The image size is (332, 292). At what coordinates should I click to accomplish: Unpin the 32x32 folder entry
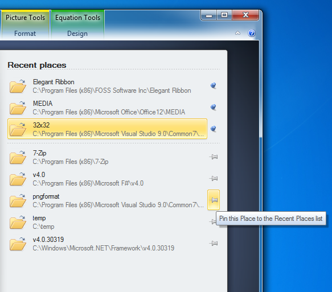pos(214,129)
